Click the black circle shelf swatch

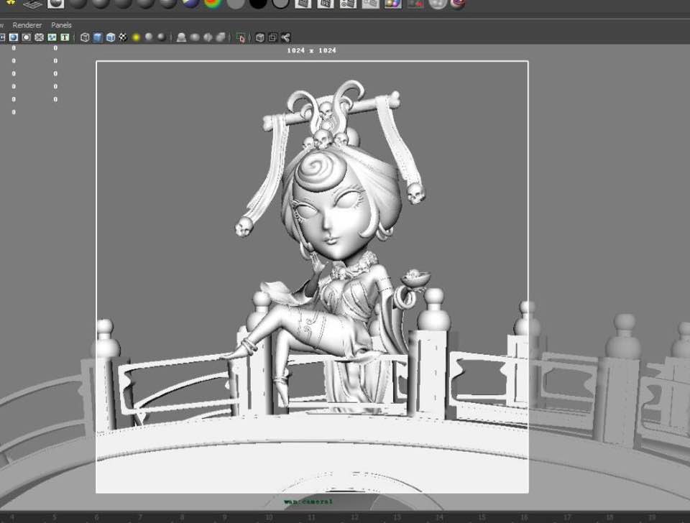(x=258, y=4)
